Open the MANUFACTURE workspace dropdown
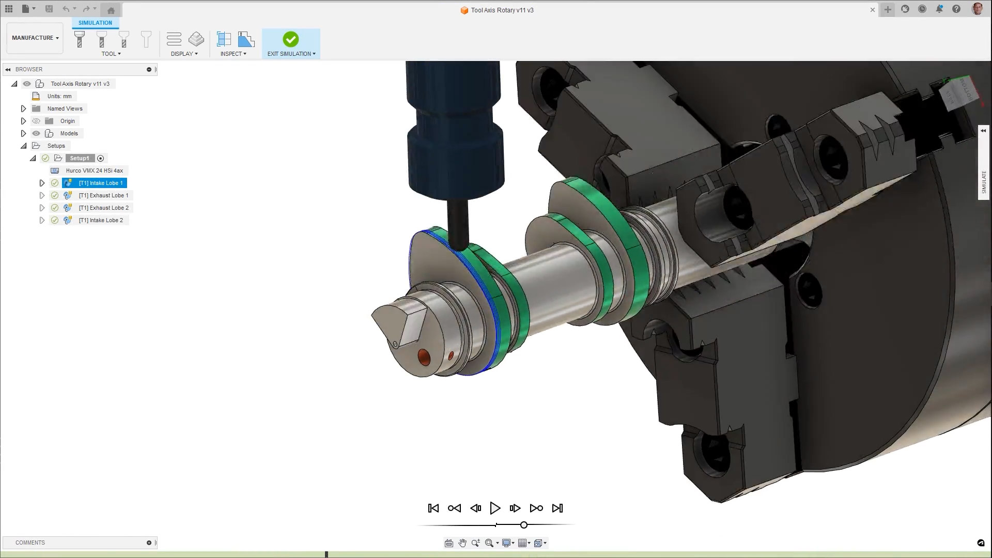This screenshot has width=992, height=558. (x=35, y=38)
